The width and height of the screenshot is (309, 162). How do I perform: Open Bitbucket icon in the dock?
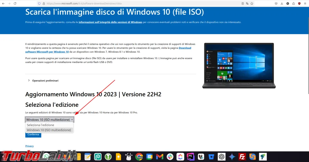pyautogui.click(x=211, y=157)
